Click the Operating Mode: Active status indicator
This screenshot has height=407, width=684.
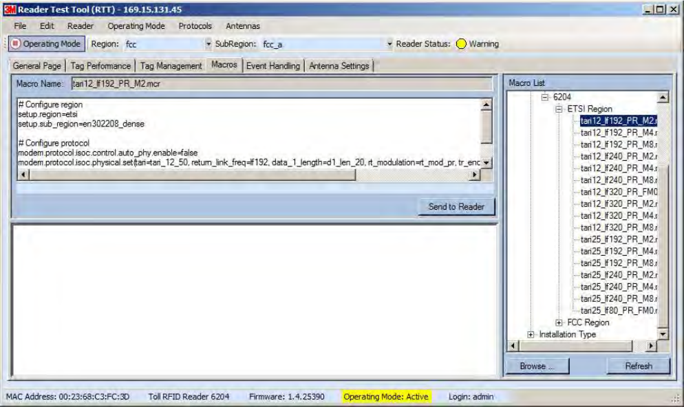(x=386, y=397)
